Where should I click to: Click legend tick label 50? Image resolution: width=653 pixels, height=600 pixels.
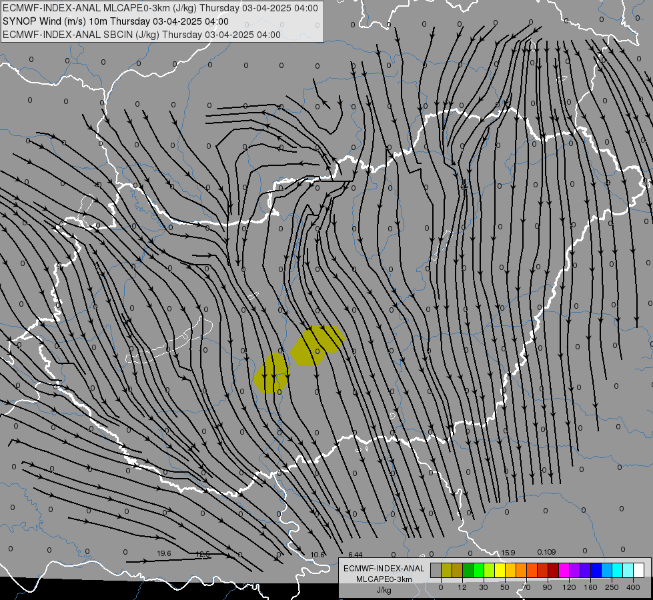point(505,587)
